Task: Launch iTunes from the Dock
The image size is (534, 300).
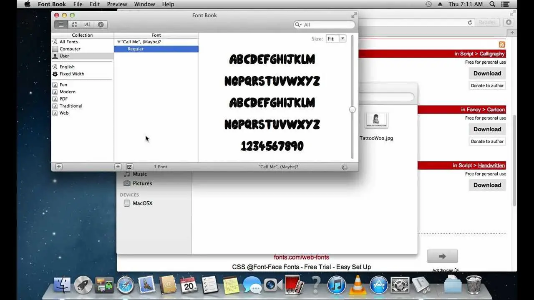Action: point(336,285)
